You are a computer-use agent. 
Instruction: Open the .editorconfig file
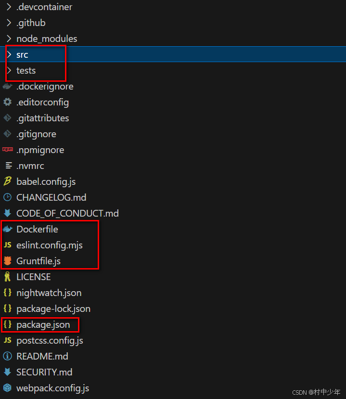[42, 103]
